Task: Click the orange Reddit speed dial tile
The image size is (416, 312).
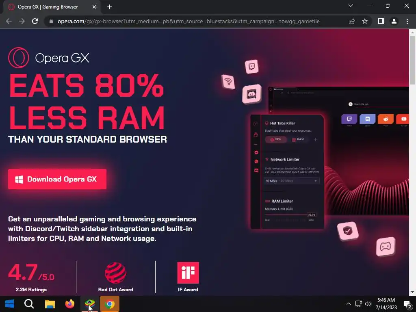Action: click(x=386, y=119)
